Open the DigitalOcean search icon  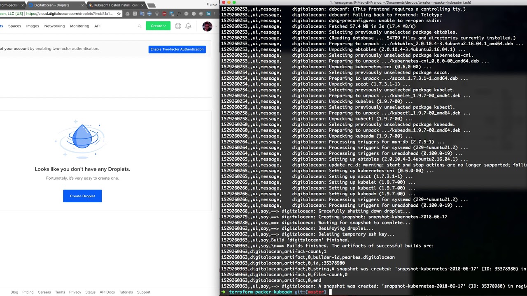(140, 26)
